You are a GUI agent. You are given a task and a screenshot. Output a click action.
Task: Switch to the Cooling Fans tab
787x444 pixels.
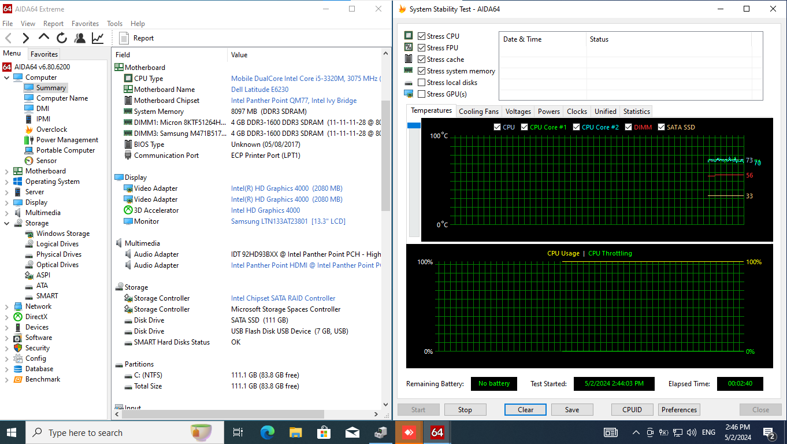point(478,112)
